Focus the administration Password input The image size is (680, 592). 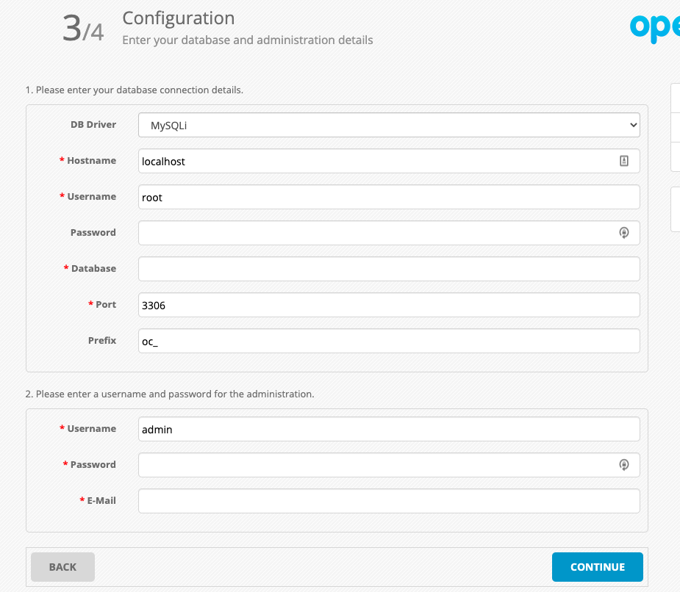pos(375,465)
